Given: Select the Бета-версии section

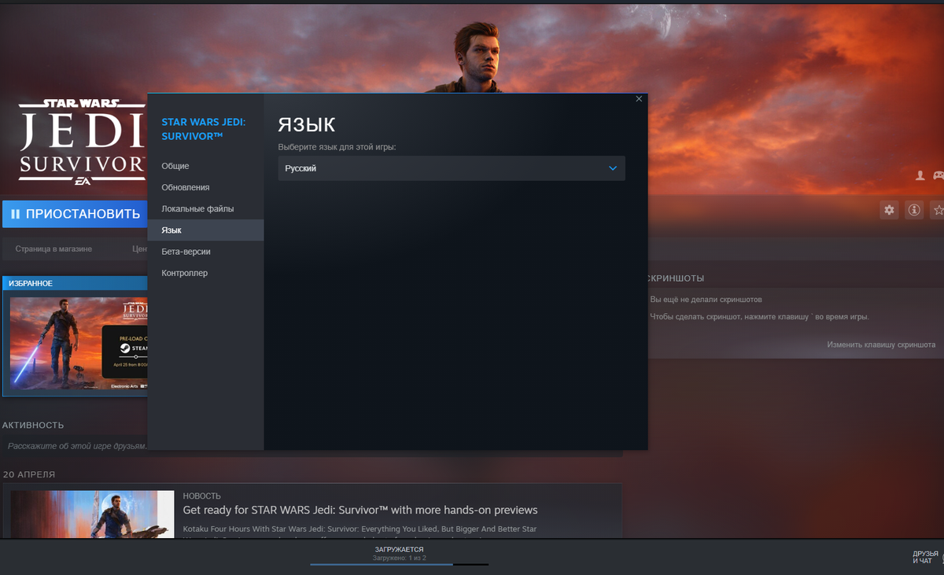Looking at the screenshot, I should click(186, 251).
